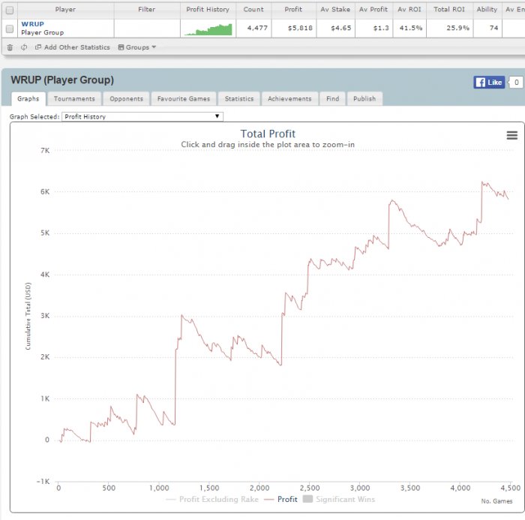This screenshot has height=520, width=525.
Task: Open the chart hamburger menu icon
Action: [x=512, y=135]
